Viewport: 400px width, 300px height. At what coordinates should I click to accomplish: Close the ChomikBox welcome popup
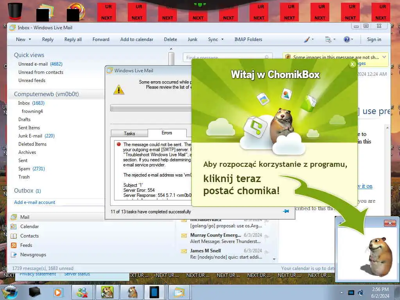pos(352,64)
